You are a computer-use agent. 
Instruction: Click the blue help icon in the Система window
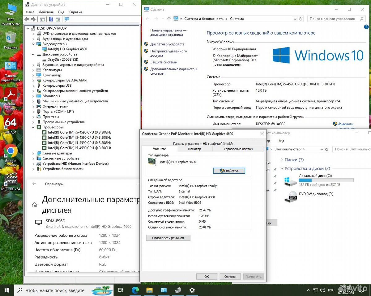click(x=366, y=27)
